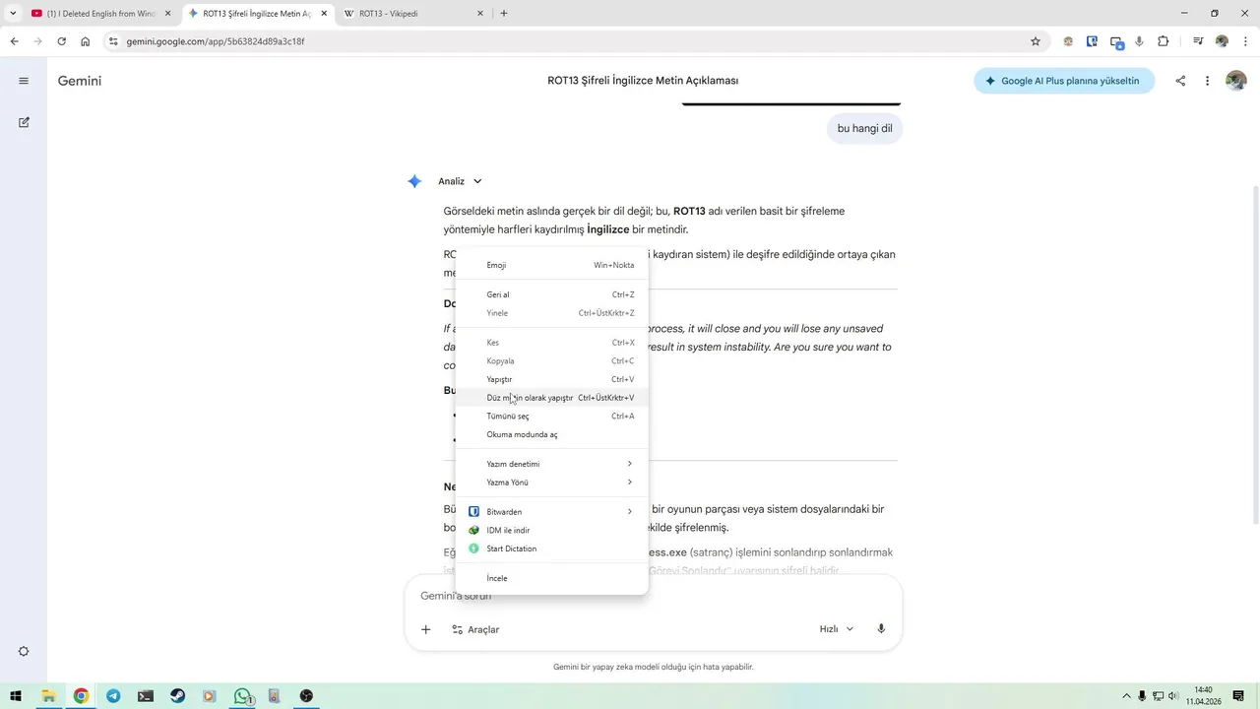Share the conversation using the share icon

1180,81
